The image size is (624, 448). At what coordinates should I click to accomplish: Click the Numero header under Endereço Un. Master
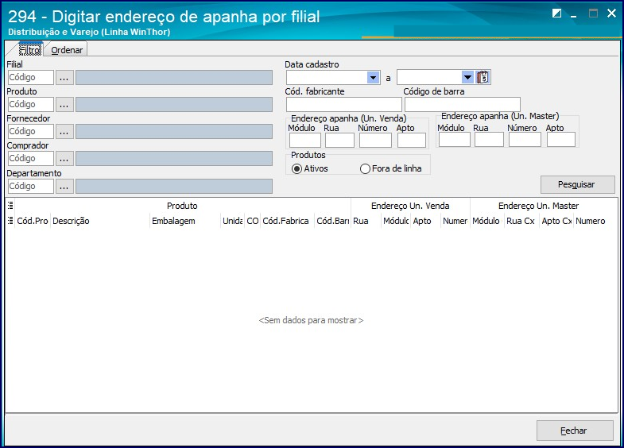pos(595,221)
